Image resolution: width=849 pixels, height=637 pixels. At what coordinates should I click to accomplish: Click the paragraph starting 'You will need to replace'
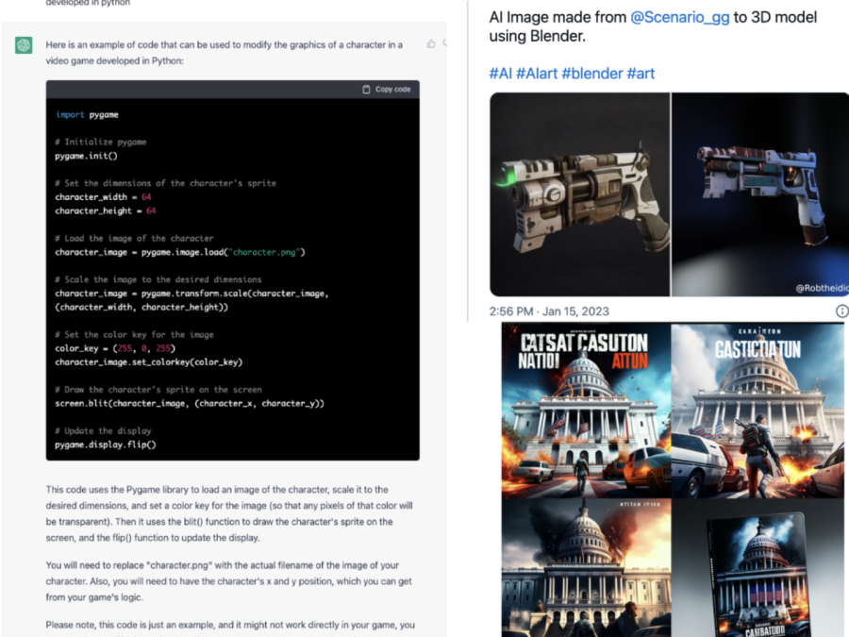(229, 581)
